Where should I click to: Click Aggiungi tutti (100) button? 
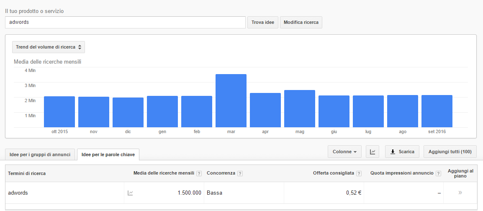tap(450, 152)
